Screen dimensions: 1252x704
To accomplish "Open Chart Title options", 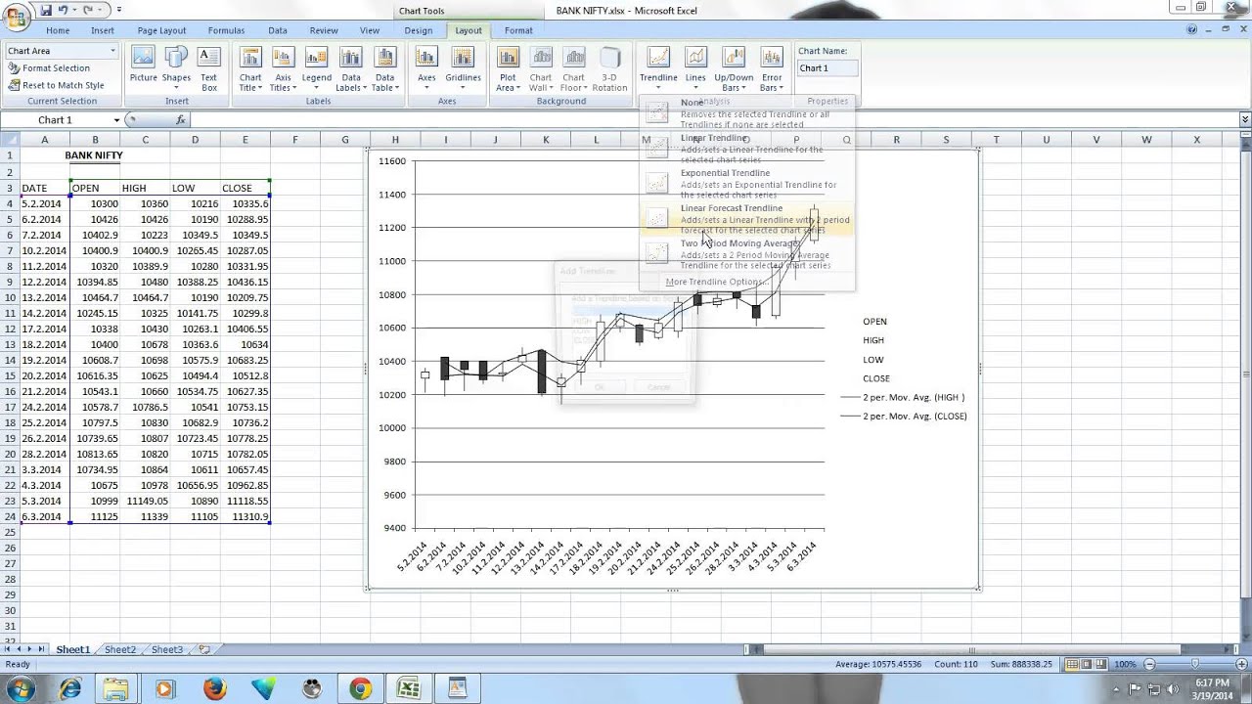I will coord(250,68).
